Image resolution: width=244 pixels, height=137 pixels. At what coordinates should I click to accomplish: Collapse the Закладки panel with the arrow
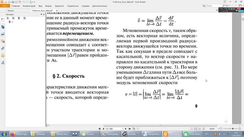[44, 14]
